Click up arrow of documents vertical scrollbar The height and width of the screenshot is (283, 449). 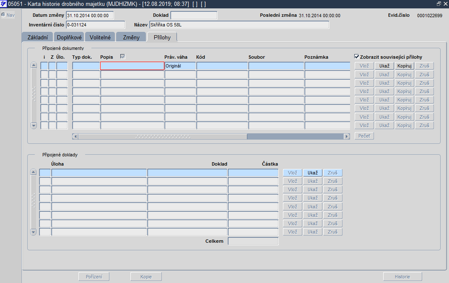34,65
